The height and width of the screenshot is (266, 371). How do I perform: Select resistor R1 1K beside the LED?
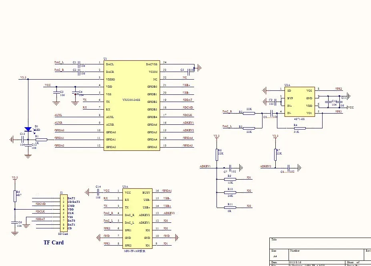pos(41,140)
